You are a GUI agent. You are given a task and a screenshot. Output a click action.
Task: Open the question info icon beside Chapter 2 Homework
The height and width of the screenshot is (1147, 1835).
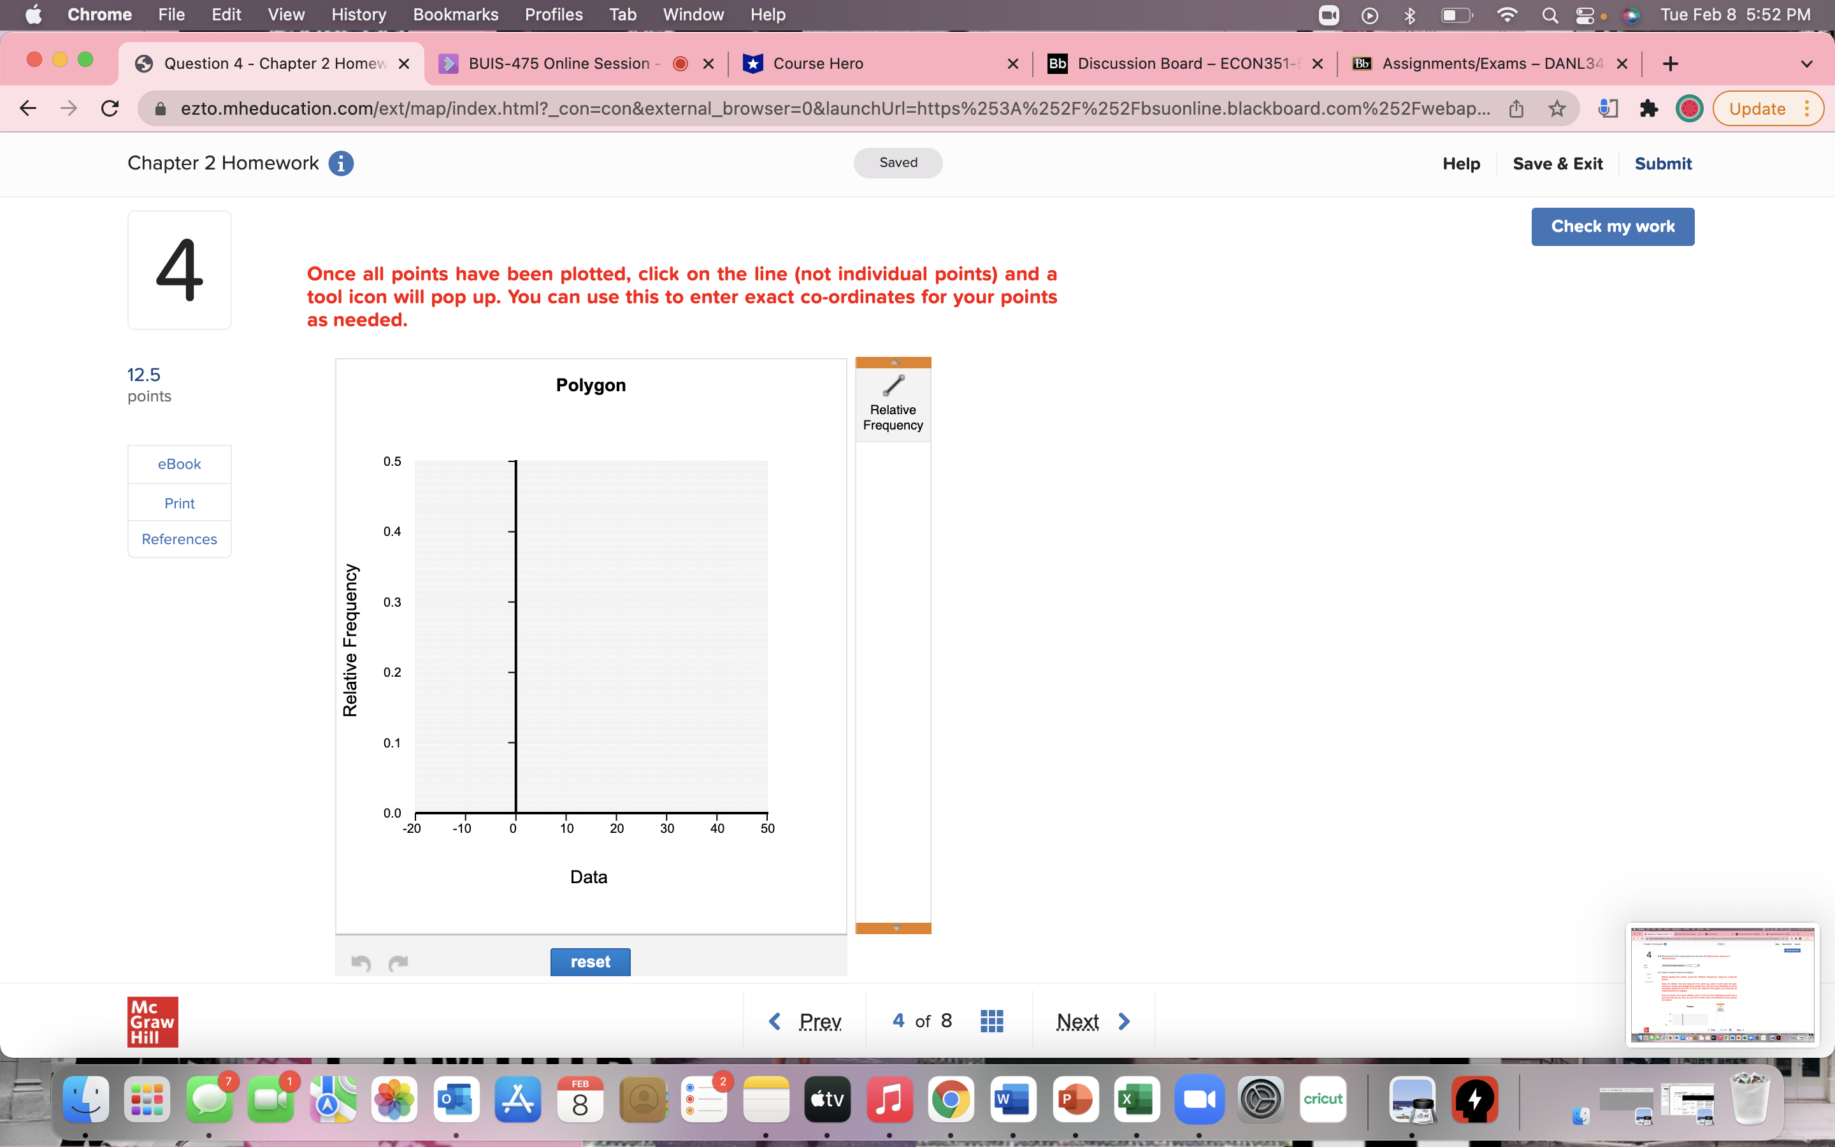click(340, 163)
